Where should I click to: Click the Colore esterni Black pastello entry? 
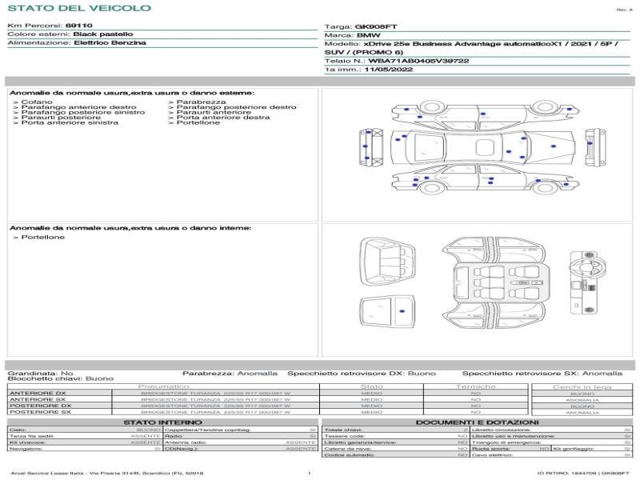70,34
